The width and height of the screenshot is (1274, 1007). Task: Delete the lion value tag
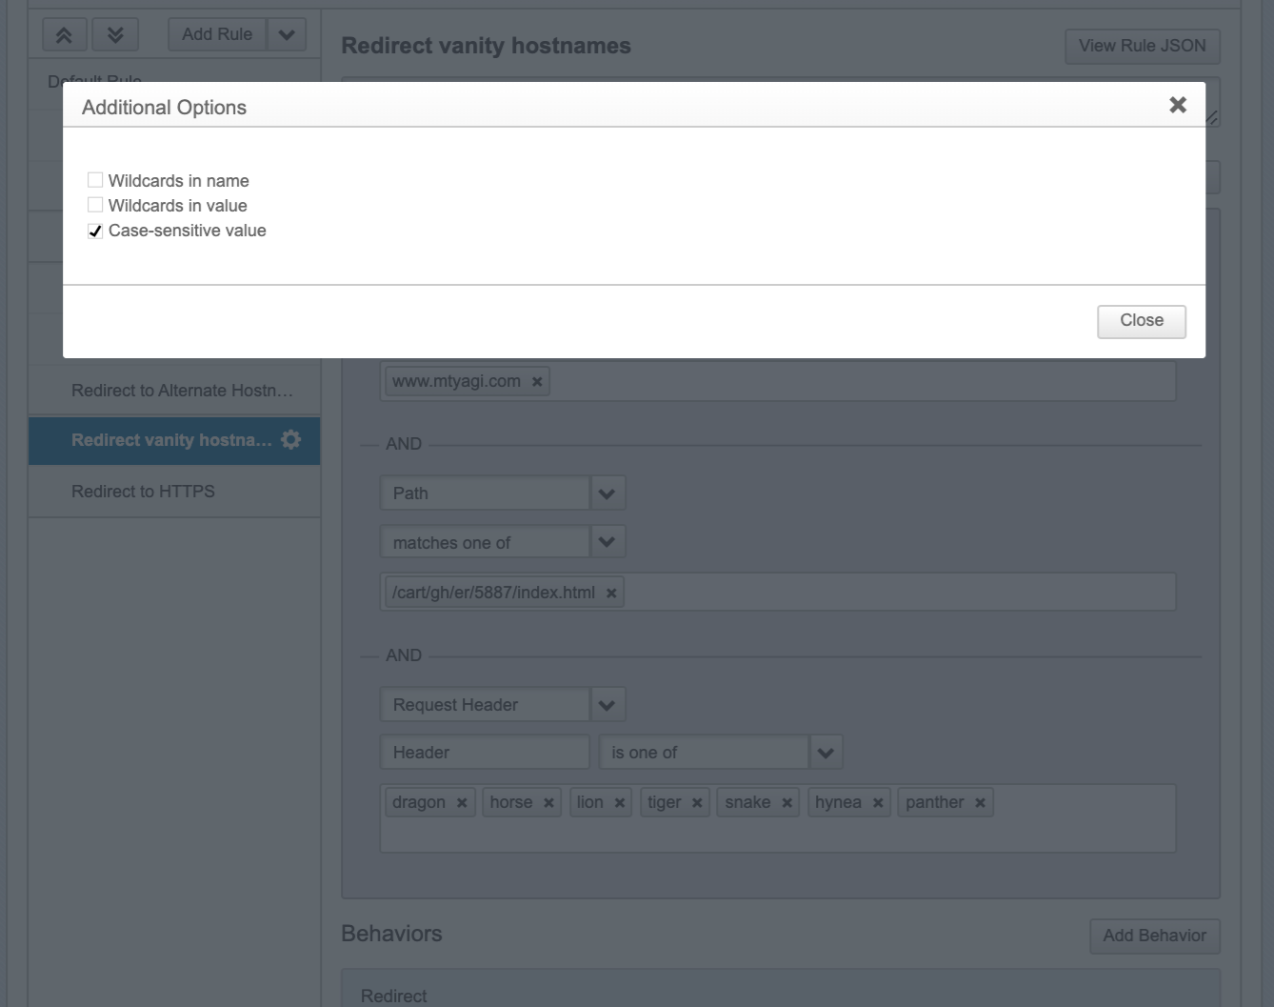pos(620,803)
